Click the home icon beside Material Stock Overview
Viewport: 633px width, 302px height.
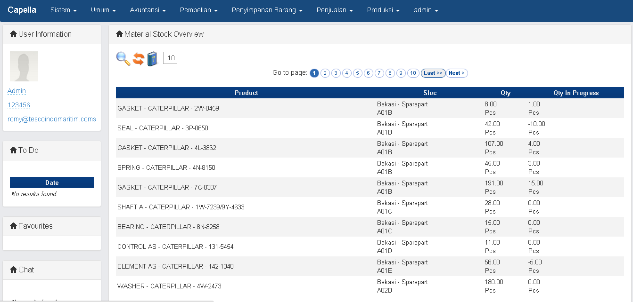tap(119, 34)
